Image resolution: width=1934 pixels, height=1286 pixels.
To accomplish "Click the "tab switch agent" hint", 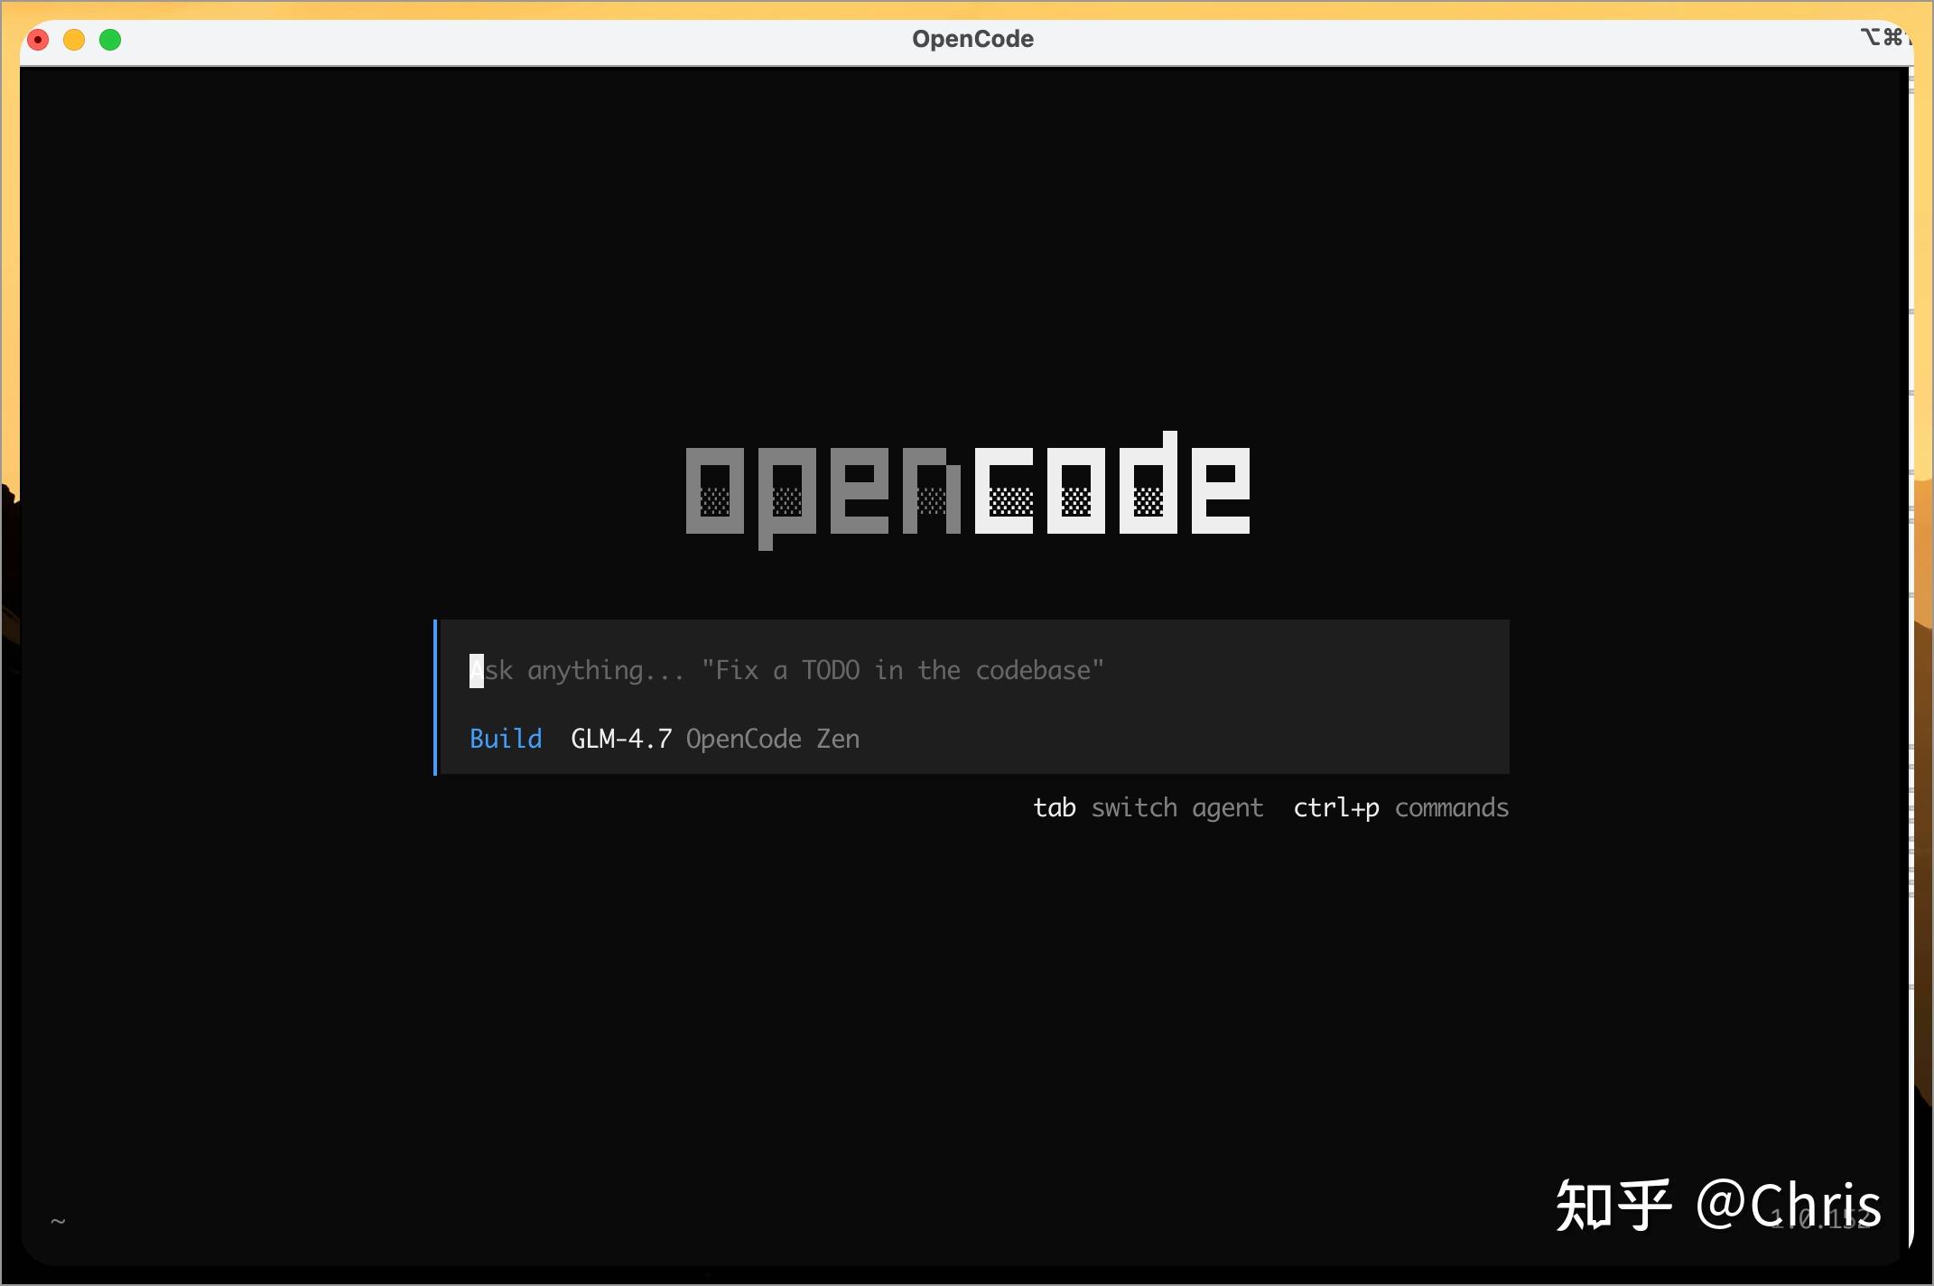I will [x=1148, y=807].
